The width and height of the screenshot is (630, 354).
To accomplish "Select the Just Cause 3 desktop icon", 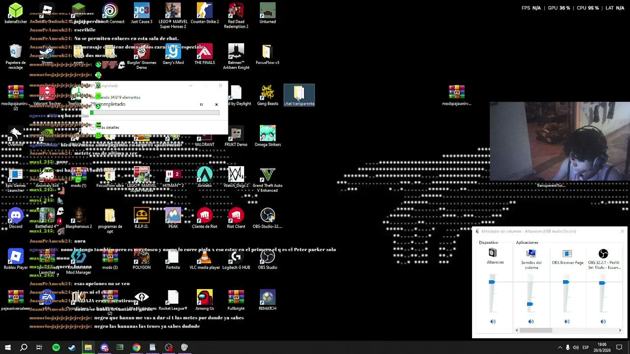I will 142,14.
